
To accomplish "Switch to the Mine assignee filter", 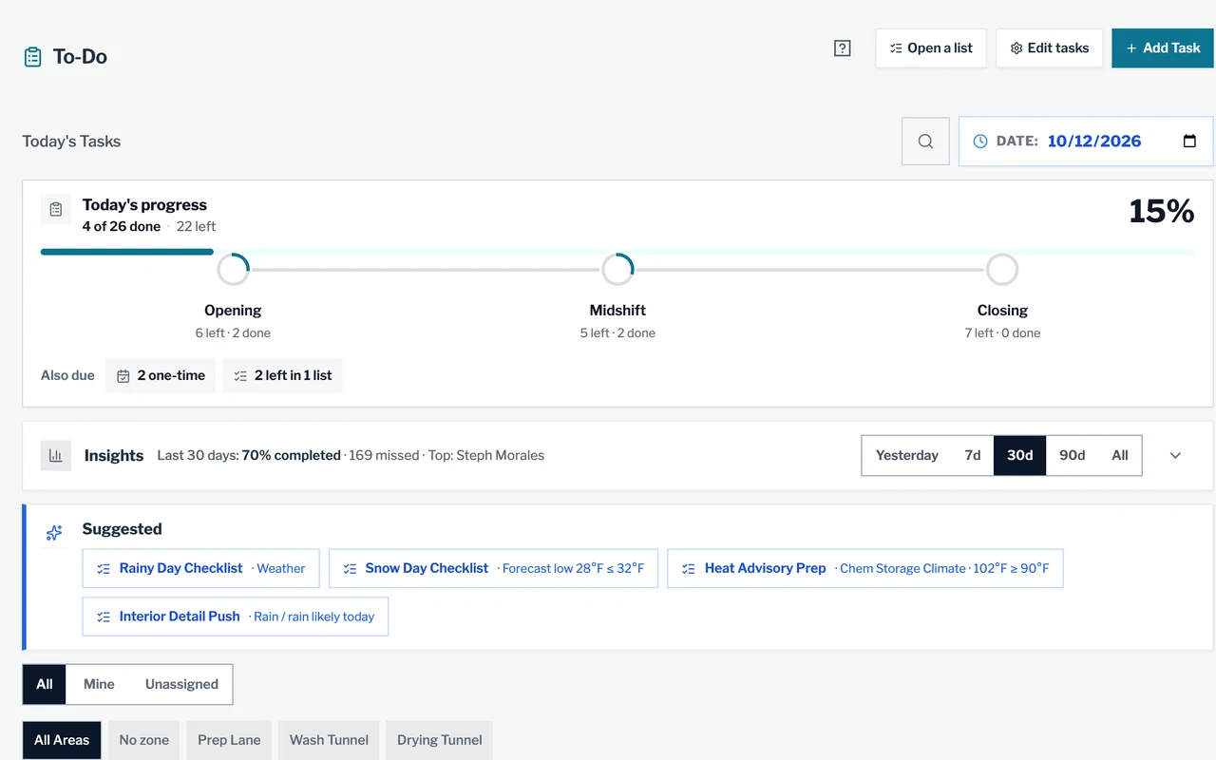I will click(x=99, y=684).
